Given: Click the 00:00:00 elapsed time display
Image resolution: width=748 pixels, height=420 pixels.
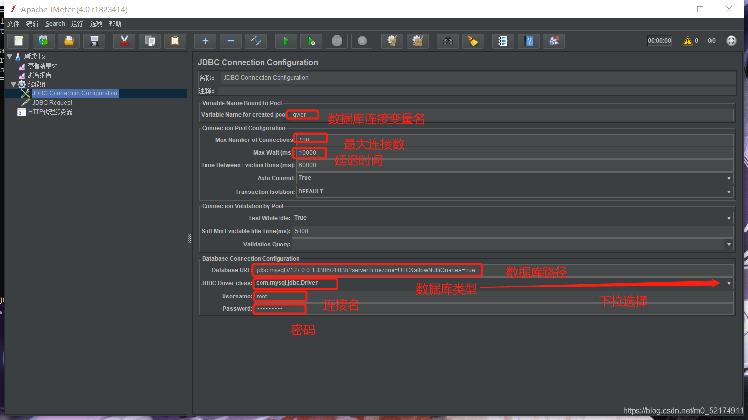Looking at the screenshot, I should [659, 41].
